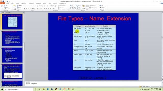Switch to Outline pane tab
163x91 pixels.
[8, 12]
